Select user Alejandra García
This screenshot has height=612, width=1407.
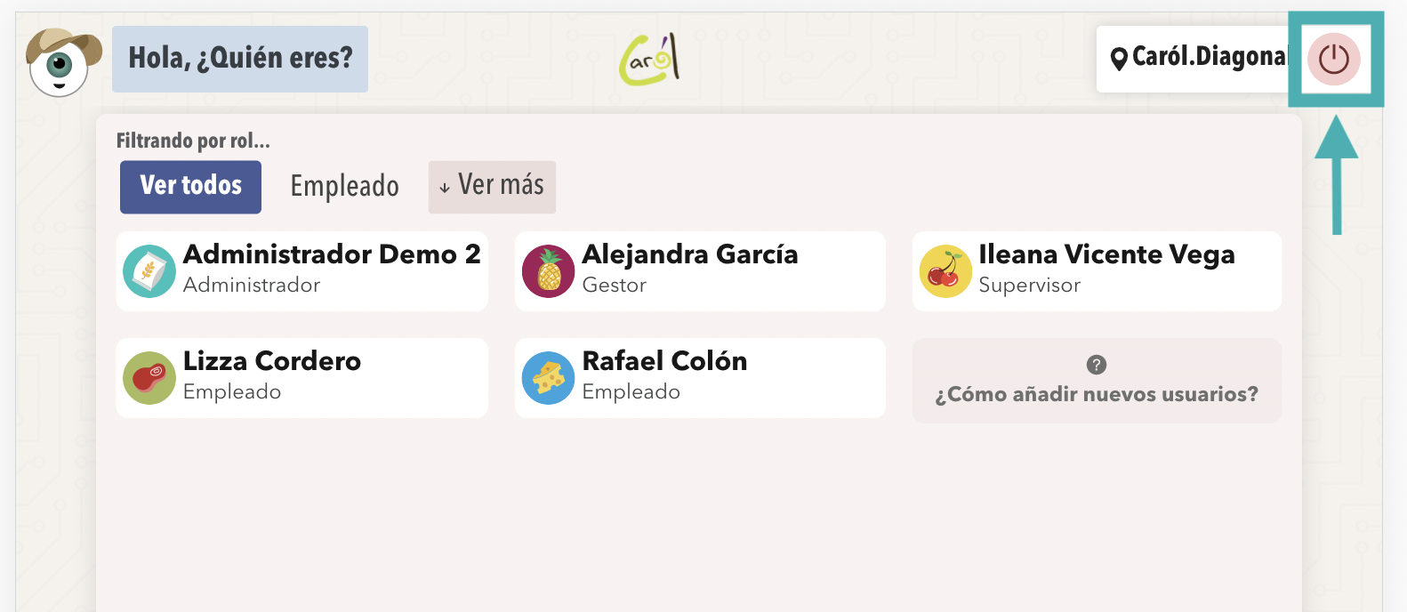(x=700, y=271)
